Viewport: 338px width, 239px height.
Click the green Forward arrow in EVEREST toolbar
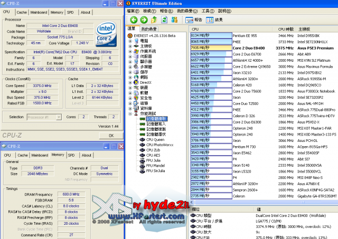144,20
